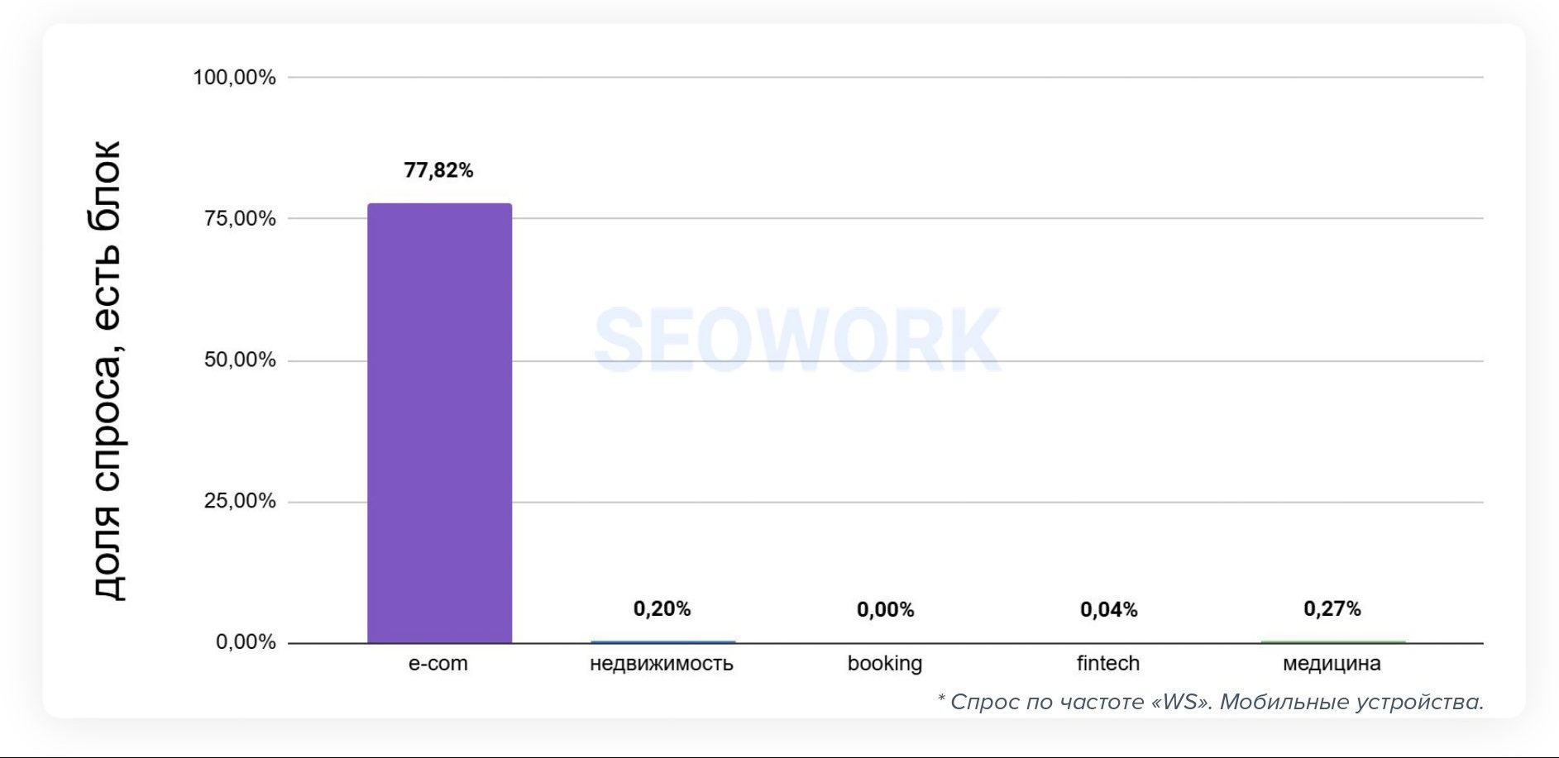
Task: Select the 0,27% value label
Action: (x=1332, y=609)
